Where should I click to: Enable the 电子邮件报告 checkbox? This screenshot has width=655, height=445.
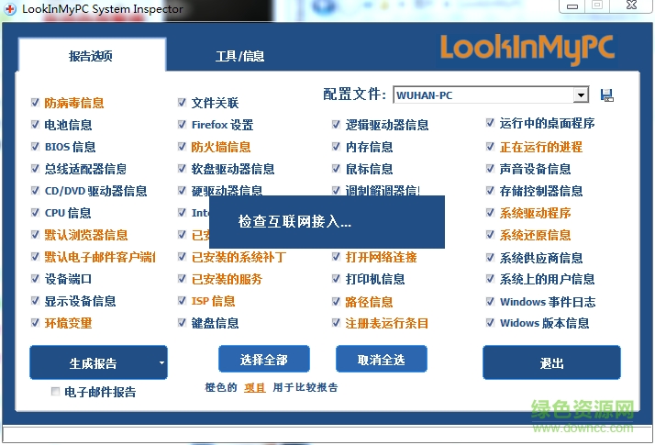pos(55,391)
